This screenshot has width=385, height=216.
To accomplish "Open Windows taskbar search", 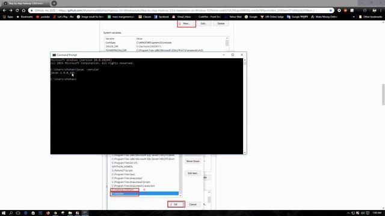I will pyautogui.click(x=11, y=213).
